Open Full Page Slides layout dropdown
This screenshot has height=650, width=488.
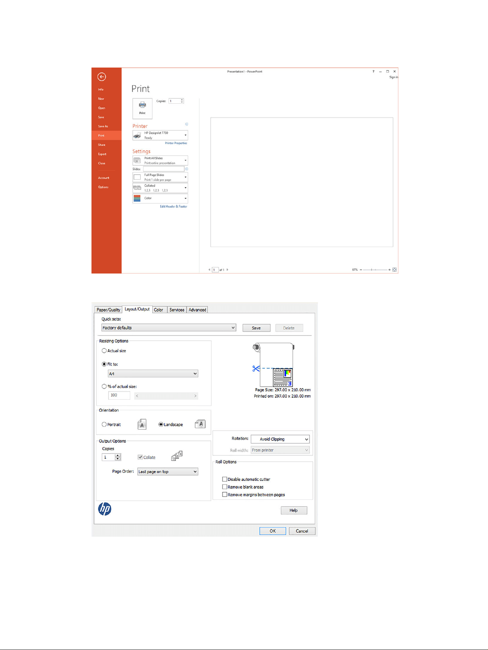point(160,178)
